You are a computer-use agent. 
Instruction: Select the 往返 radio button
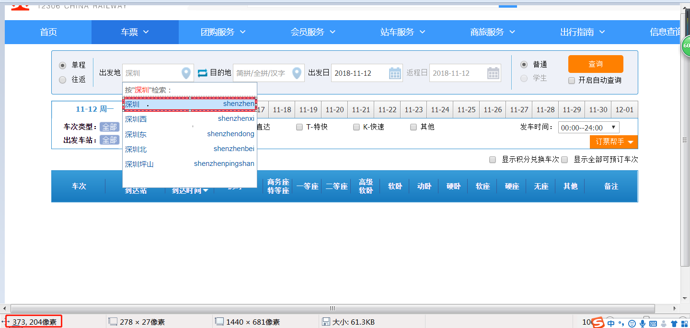point(63,80)
